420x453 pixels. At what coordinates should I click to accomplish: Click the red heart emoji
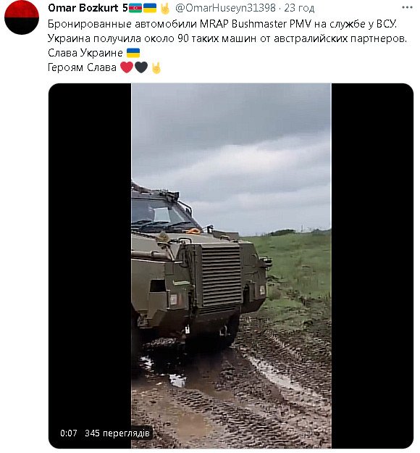[x=127, y=67]
